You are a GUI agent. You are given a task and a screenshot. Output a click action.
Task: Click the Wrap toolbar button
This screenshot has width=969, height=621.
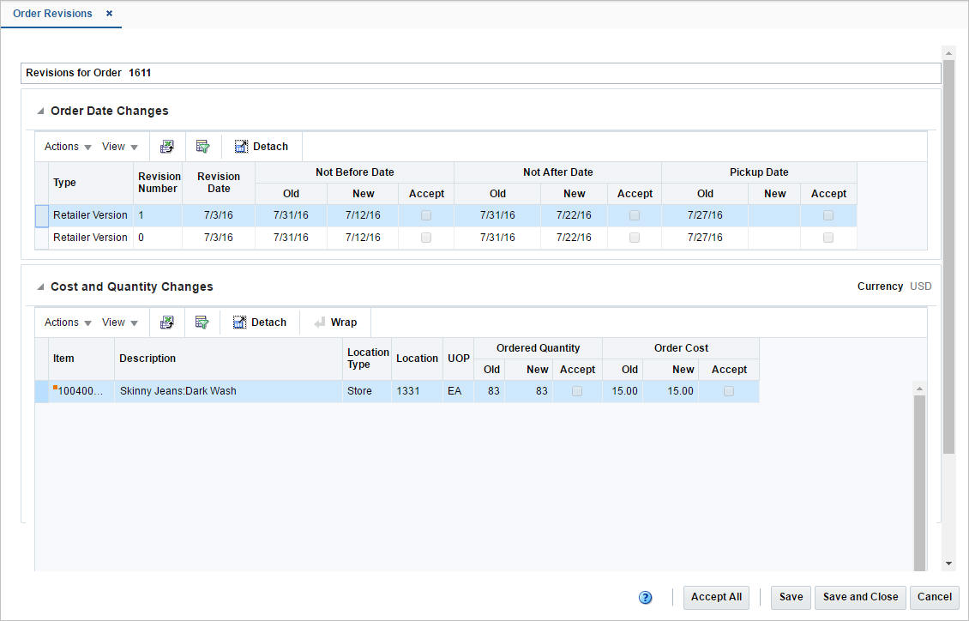[335, 323]
